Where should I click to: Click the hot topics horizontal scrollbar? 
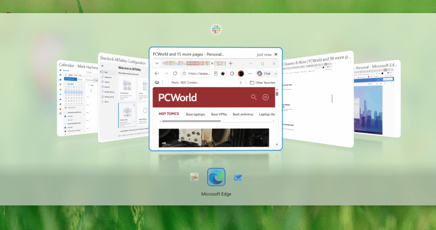191,121
